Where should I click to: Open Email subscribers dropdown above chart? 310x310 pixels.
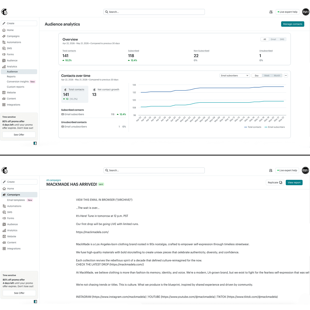(235, 76)
